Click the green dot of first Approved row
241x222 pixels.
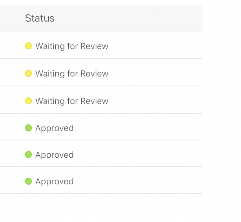(x=28, y=128)
